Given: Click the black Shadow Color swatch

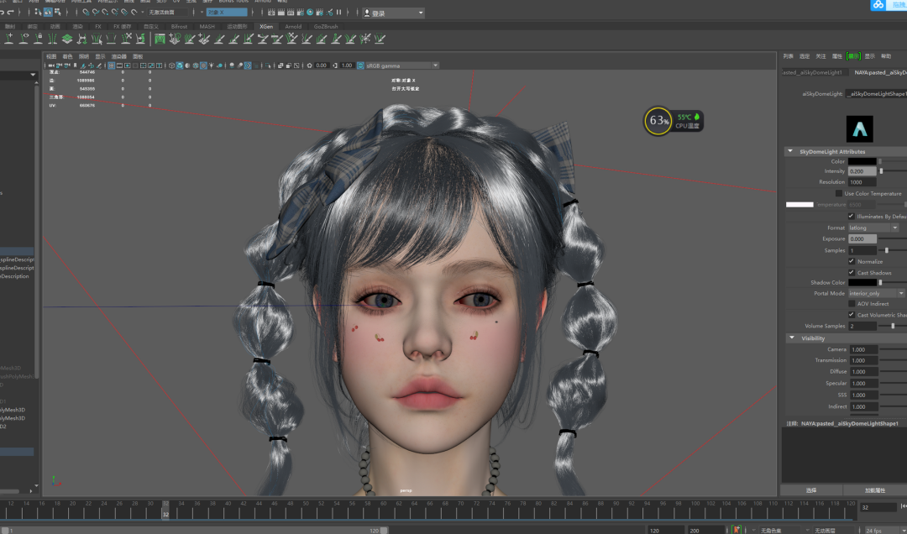Looking at the screenshot, I should pyautogui.click(x=862, y=282).
